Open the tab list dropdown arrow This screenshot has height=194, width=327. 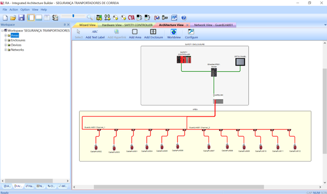(325, 25)
